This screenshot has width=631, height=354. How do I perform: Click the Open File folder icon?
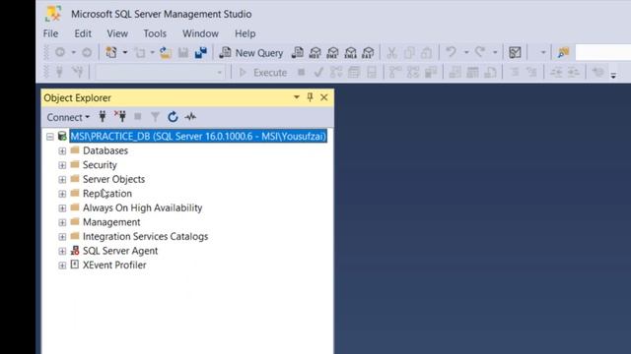click(x=166, y=52)
